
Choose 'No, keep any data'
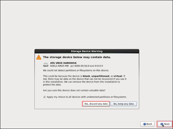[124, 104]
